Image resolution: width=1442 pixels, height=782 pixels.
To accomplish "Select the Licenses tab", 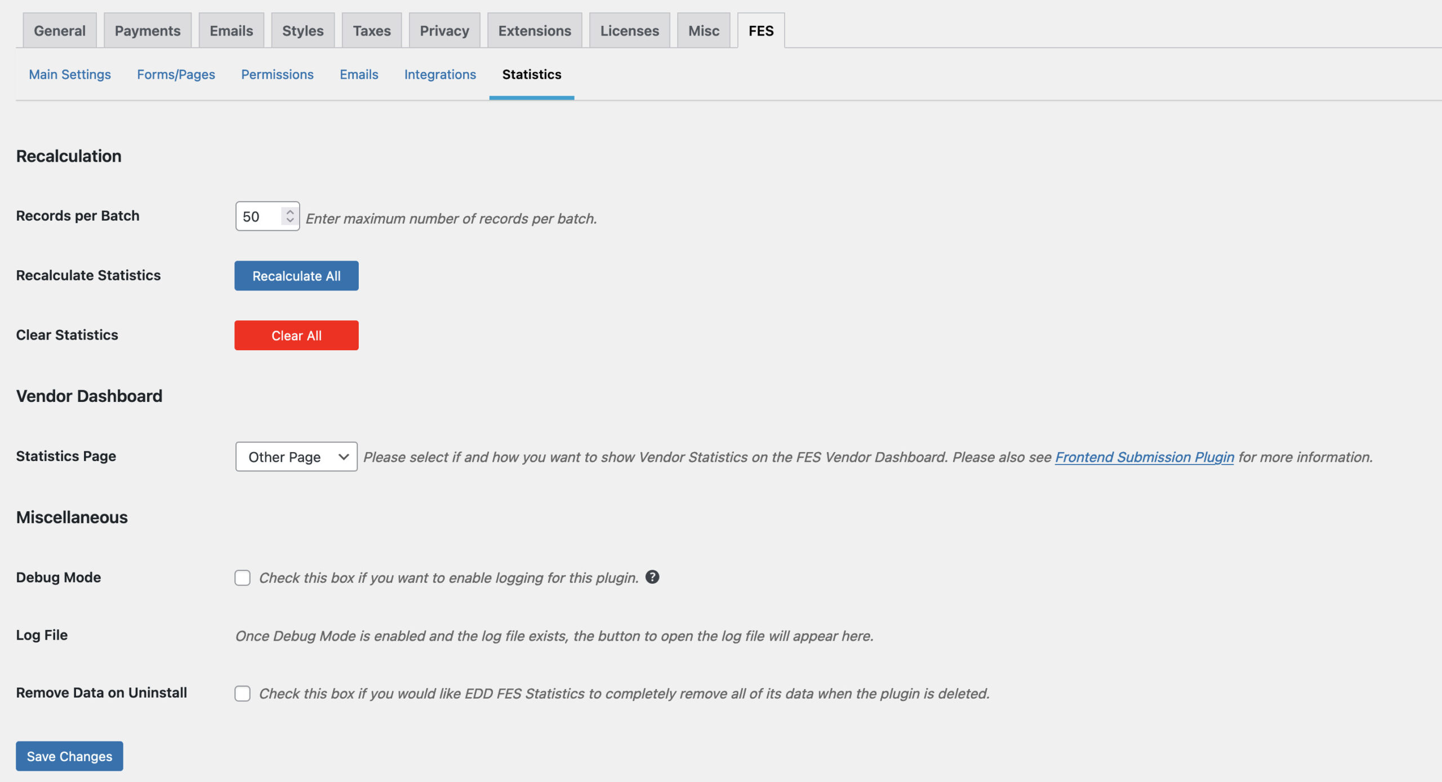I will (629, 30).
